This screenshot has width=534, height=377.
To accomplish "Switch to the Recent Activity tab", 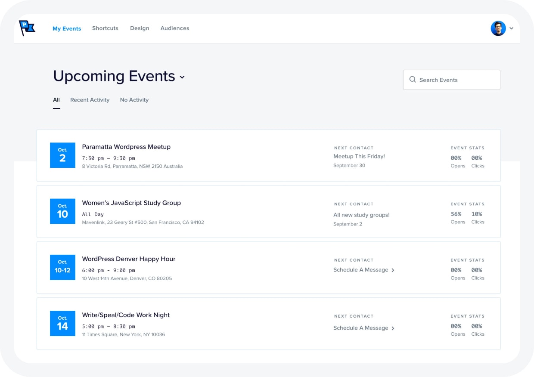I will coord(90,100).
